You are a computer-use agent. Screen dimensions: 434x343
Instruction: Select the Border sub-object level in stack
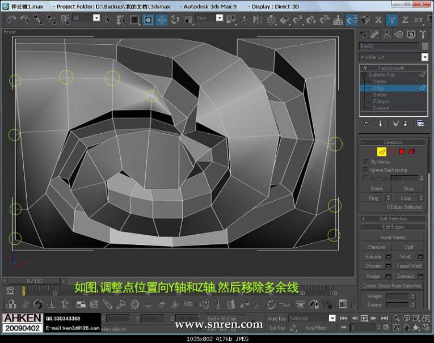pyautogui.click(x=380, y=95)
